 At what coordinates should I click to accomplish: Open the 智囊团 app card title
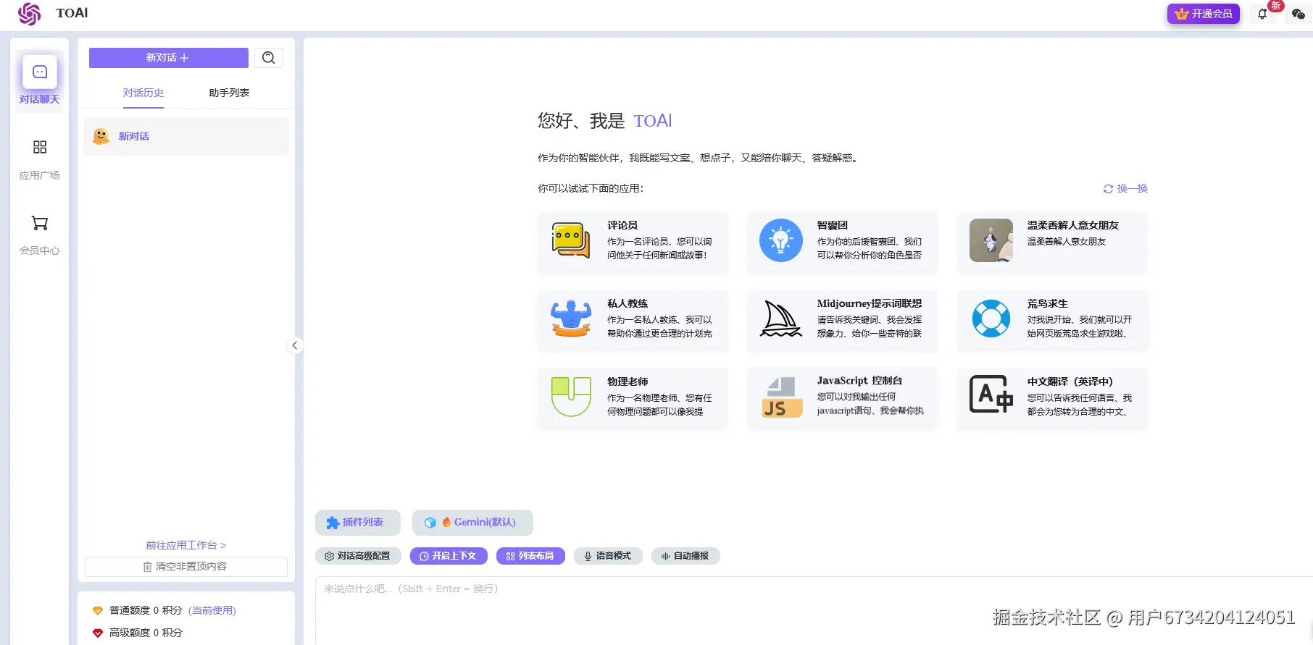click(833, 225)
